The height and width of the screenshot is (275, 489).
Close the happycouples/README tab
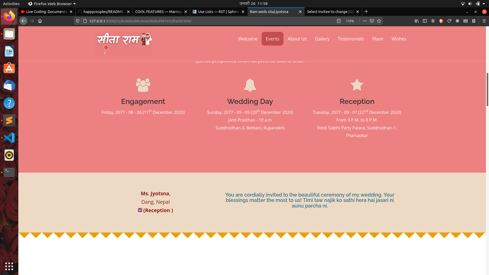pos(128,12)
